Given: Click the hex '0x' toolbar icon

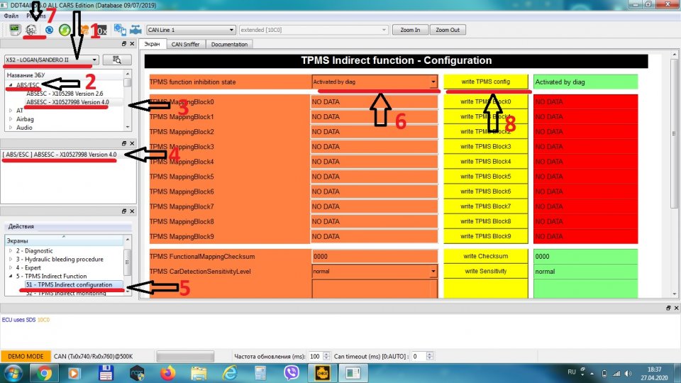Looking at the screenshot, I should [x=101, y=30].
